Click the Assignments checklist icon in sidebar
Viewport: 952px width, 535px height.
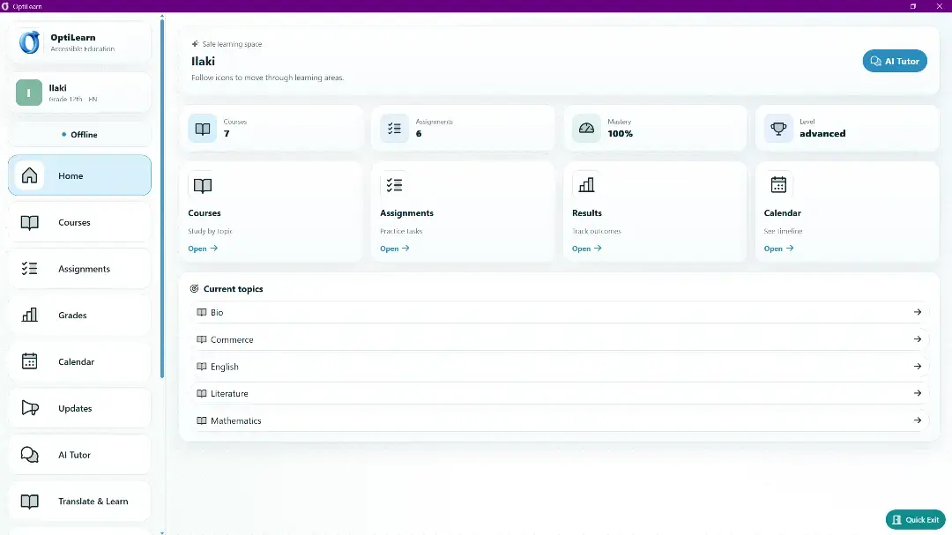click(29, 269)
